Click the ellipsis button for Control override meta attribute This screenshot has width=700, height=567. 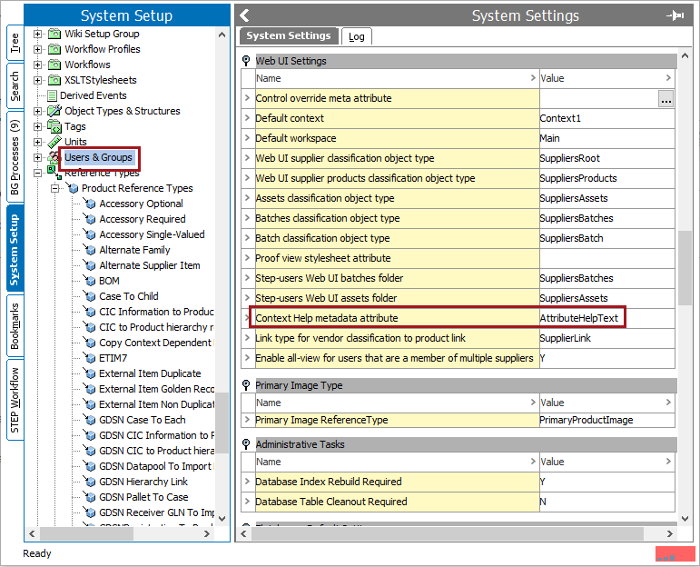click(x=665, y=99)
